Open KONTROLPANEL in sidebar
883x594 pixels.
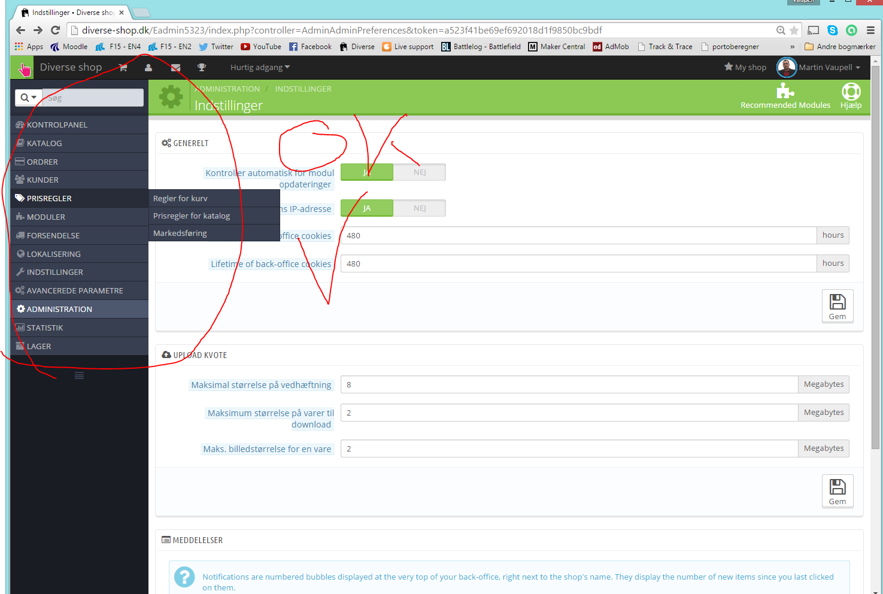(x=79, y=125)
